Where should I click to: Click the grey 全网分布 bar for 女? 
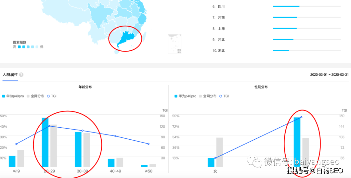click(220, 152)
